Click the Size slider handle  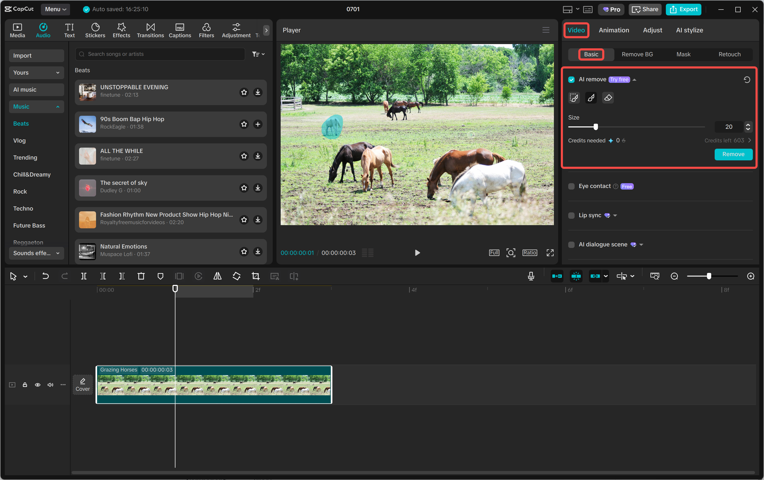[x=595, y=127]
